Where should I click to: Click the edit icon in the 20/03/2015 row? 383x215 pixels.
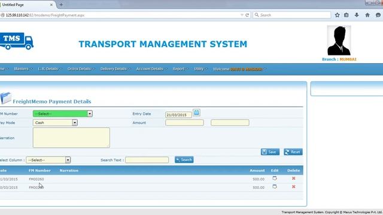click(275, 187)
